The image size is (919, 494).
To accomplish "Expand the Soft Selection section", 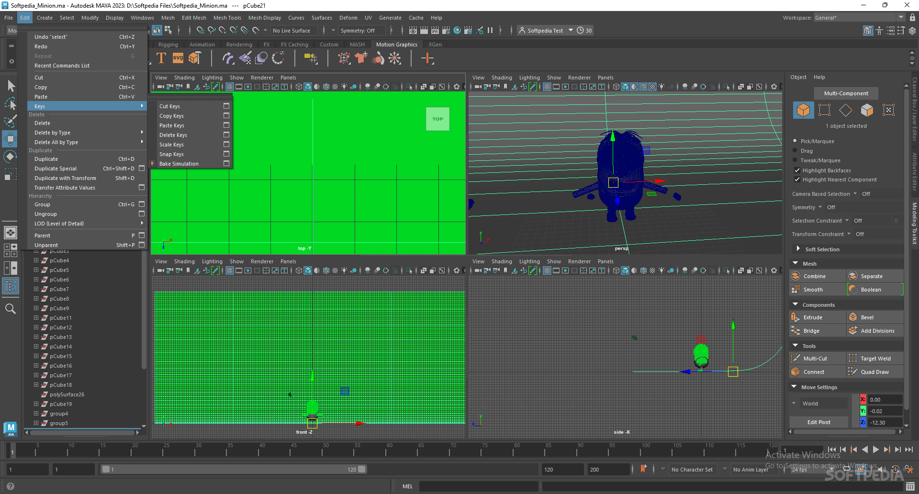I will tap(798, 249).
